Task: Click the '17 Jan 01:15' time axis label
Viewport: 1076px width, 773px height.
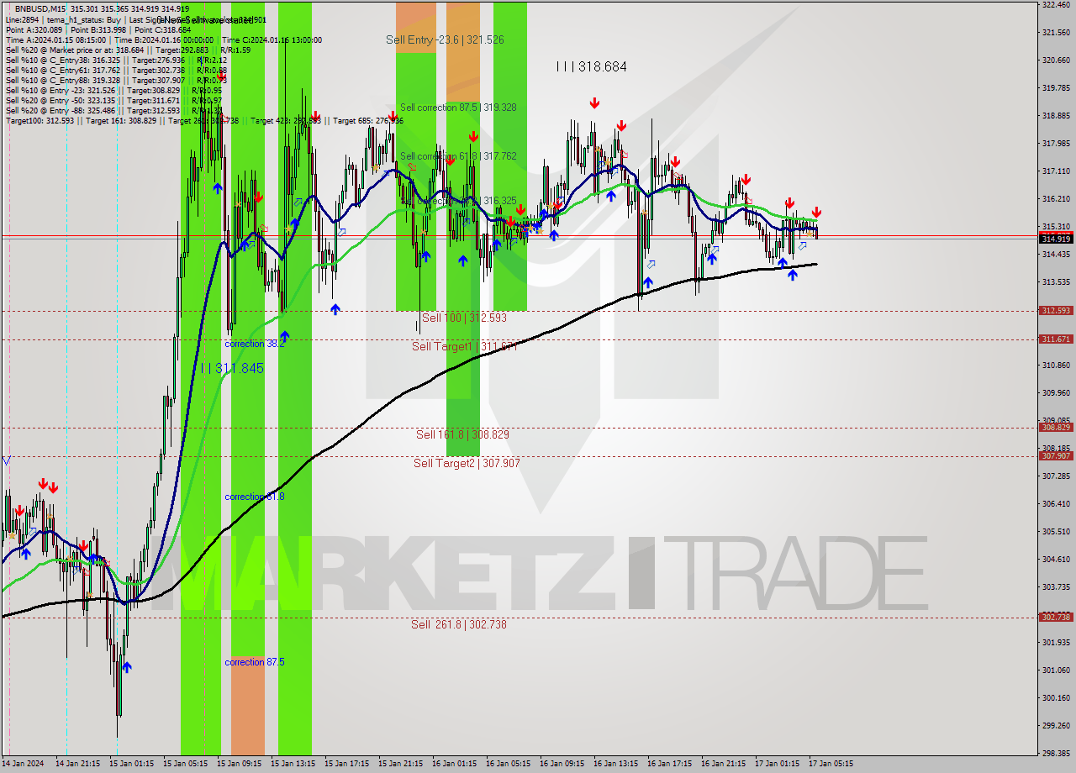Action: (777, 765)
